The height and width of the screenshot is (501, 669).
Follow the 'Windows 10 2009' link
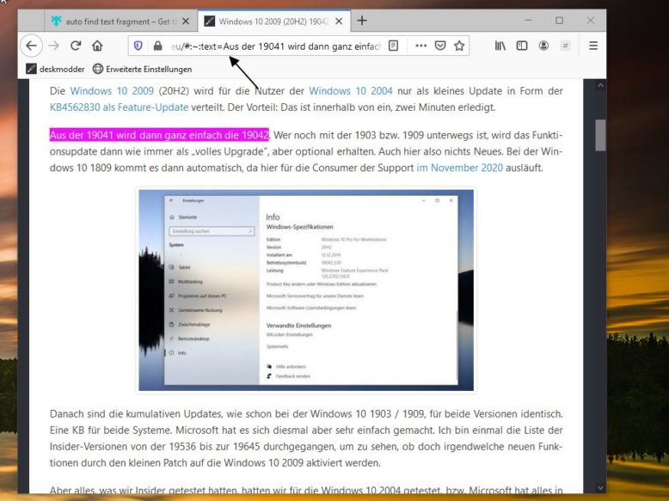click(112, 91)
